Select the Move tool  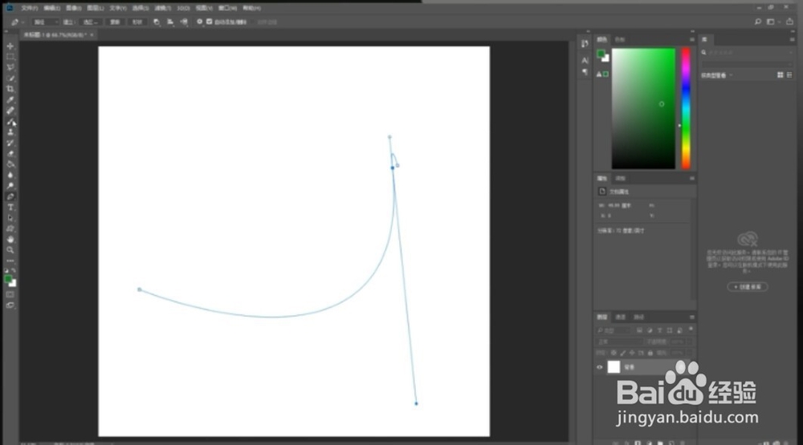(x=10, y=46)
